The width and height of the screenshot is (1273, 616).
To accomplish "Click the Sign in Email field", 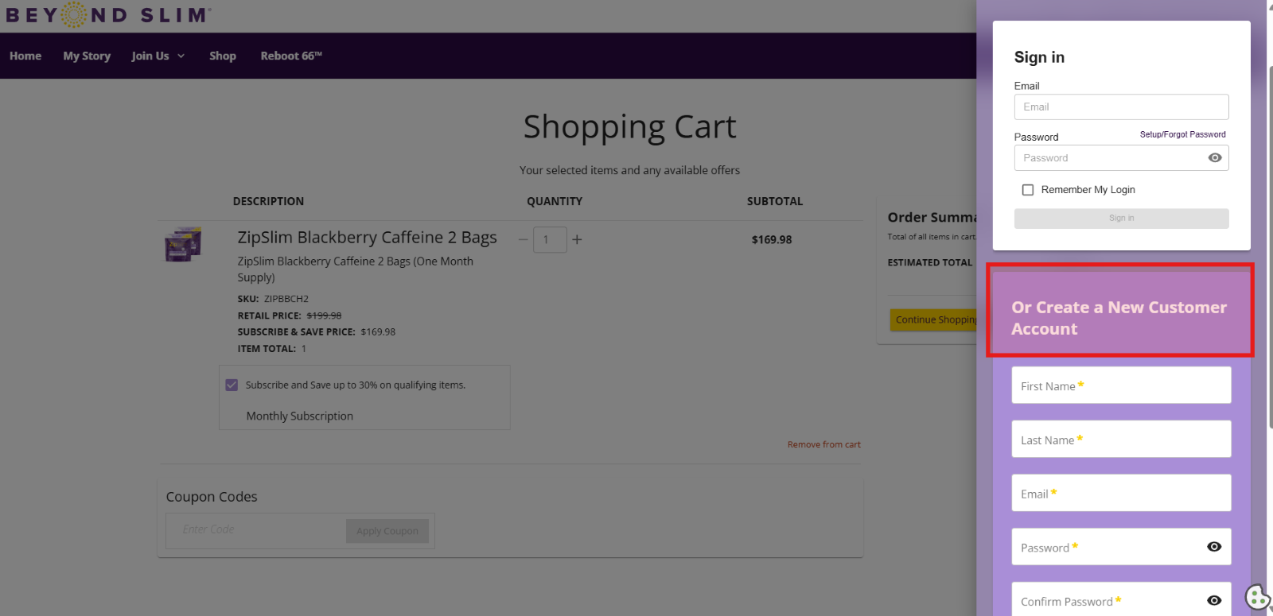I will coord(1121,107).
